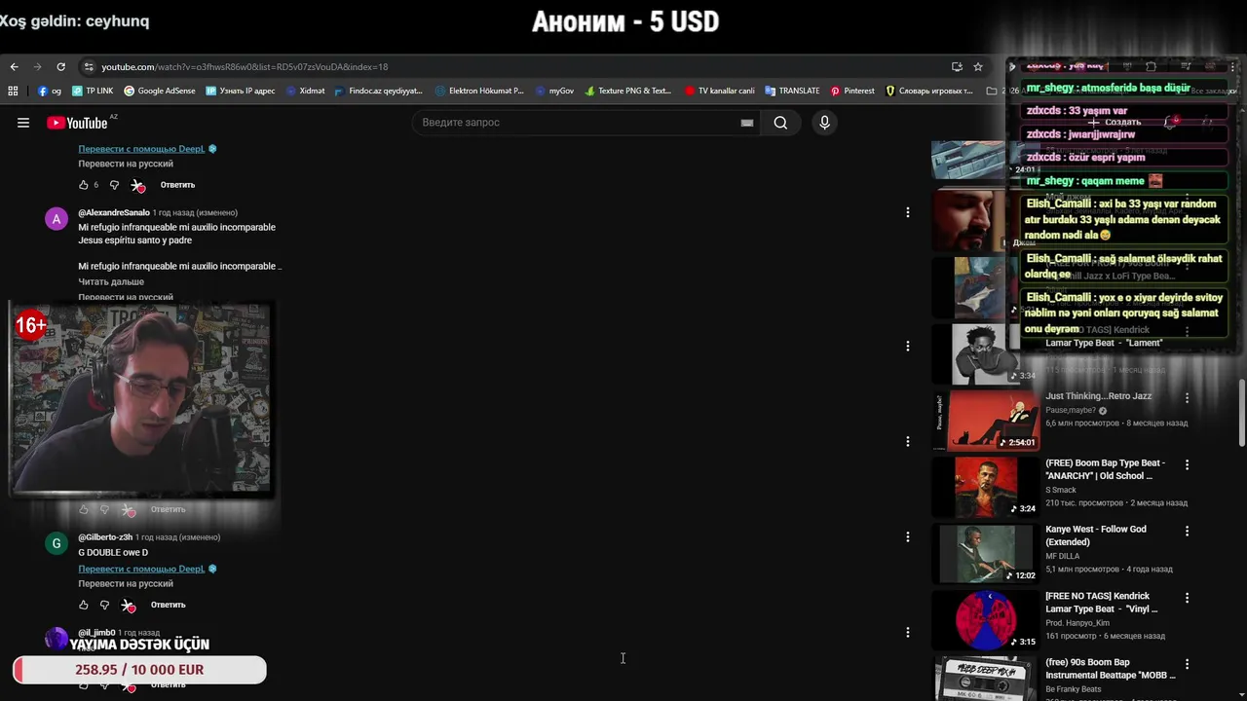Open @Gilberto-z3h channel name
This screenshot has height=701, width=1247.
pos(105,537)
